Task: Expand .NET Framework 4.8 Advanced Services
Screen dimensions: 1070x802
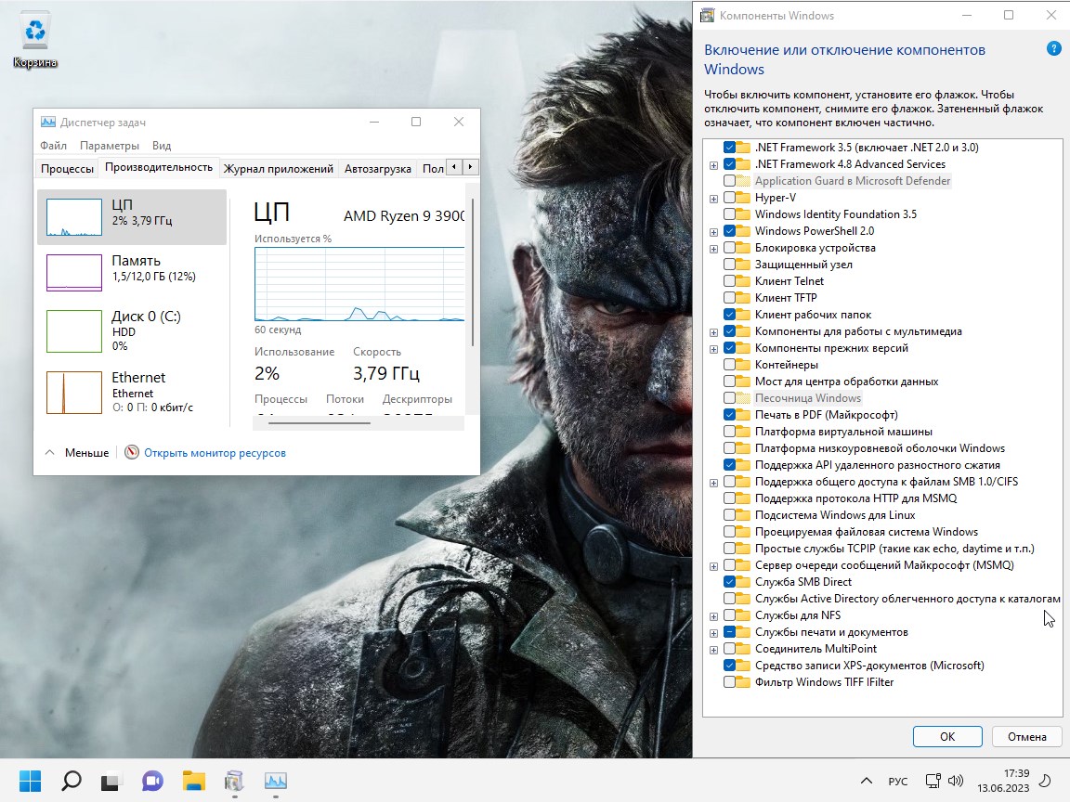Action: [x=713, y=163]
